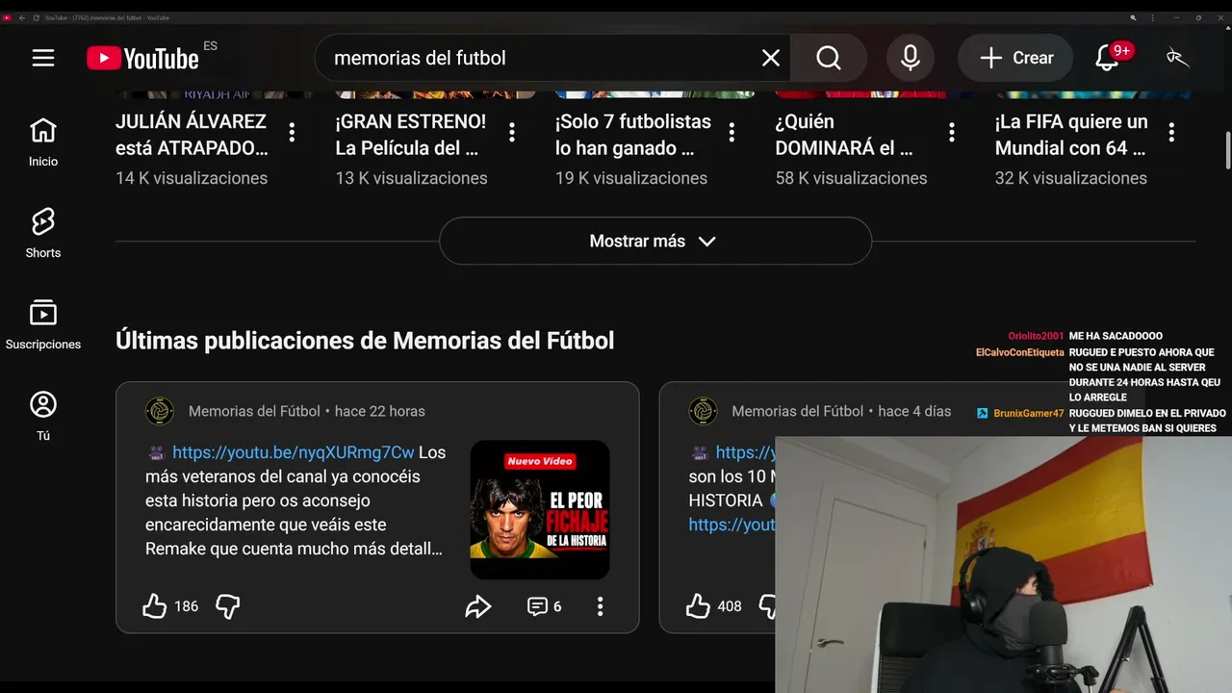Open Suscripciones from the sidebar
The width and height of the screenshot is (1232, 693).
[43, 324]
